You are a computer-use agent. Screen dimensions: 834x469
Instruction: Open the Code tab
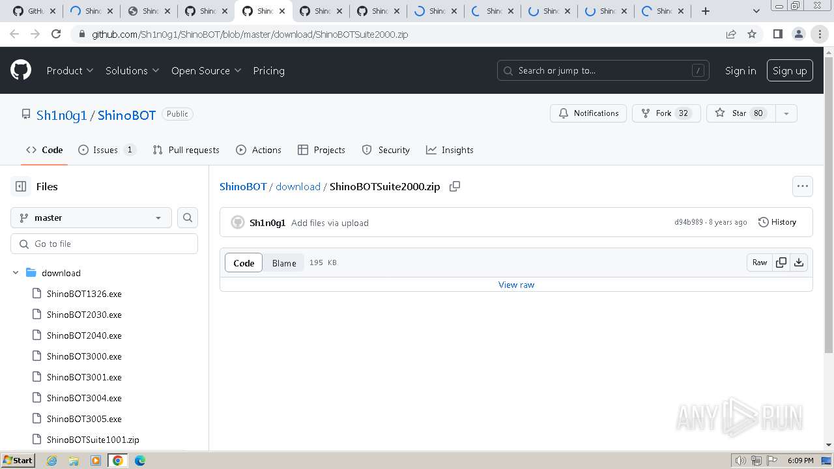[44, 150]
